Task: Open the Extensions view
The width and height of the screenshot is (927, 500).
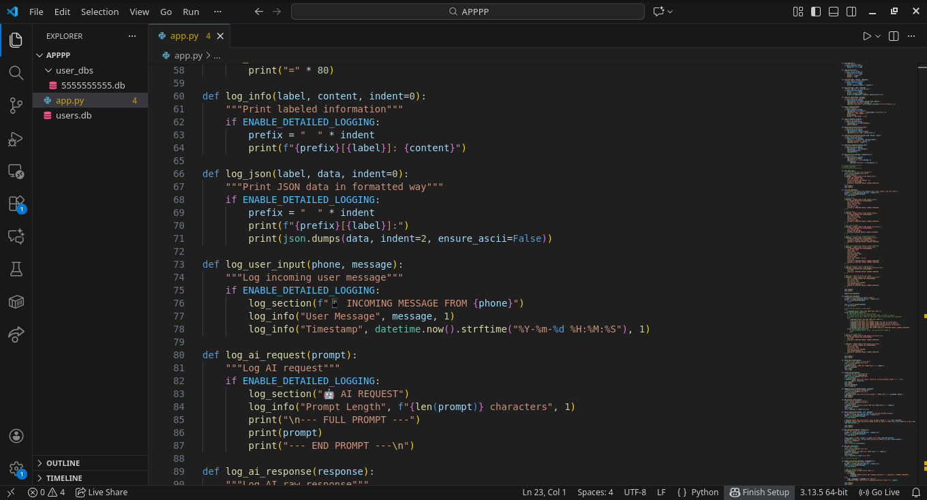Action: point(16,204)
